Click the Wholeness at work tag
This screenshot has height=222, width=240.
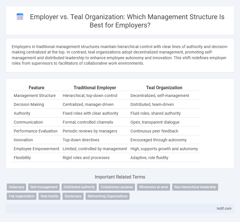(153, 187)
